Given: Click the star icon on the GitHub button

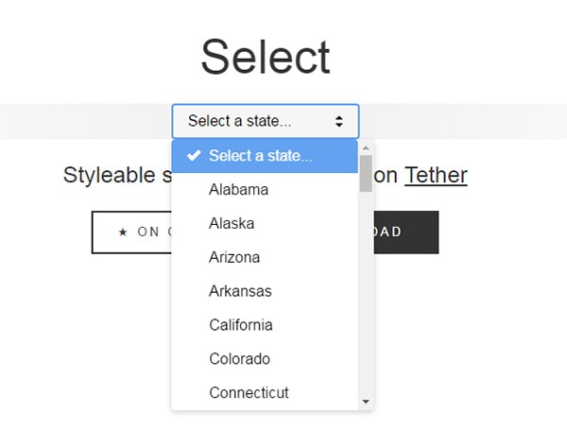Looking at the screenshot, I should coord(123,232).
